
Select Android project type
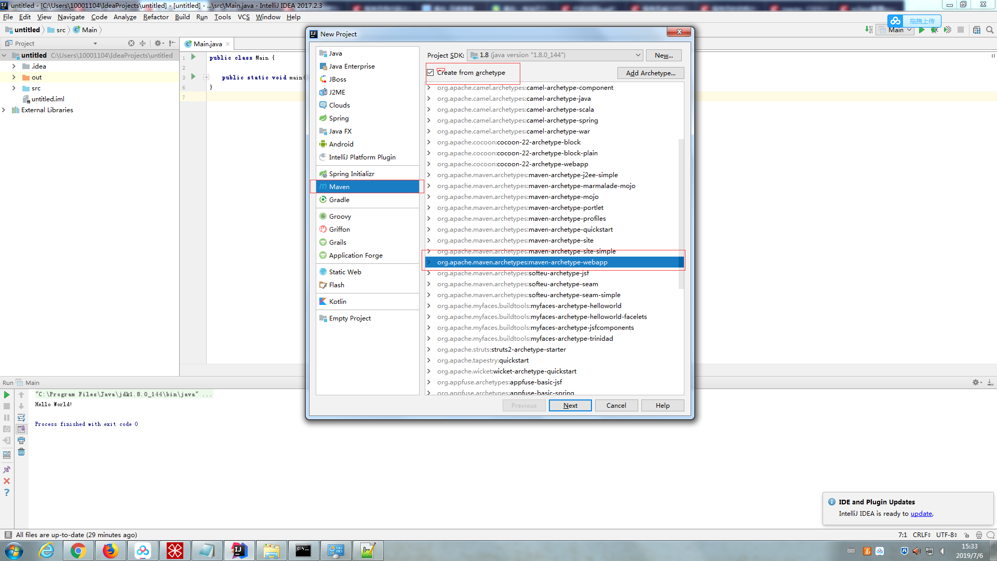[x=341, y=144]
